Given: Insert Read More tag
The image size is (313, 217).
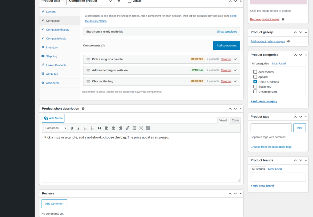Looking at the screenshot, I should click(x=134, y=128).
